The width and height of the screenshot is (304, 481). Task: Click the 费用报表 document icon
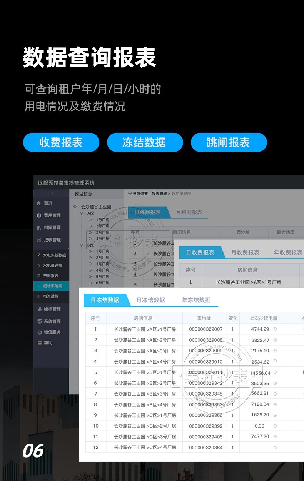pos(38,276)
